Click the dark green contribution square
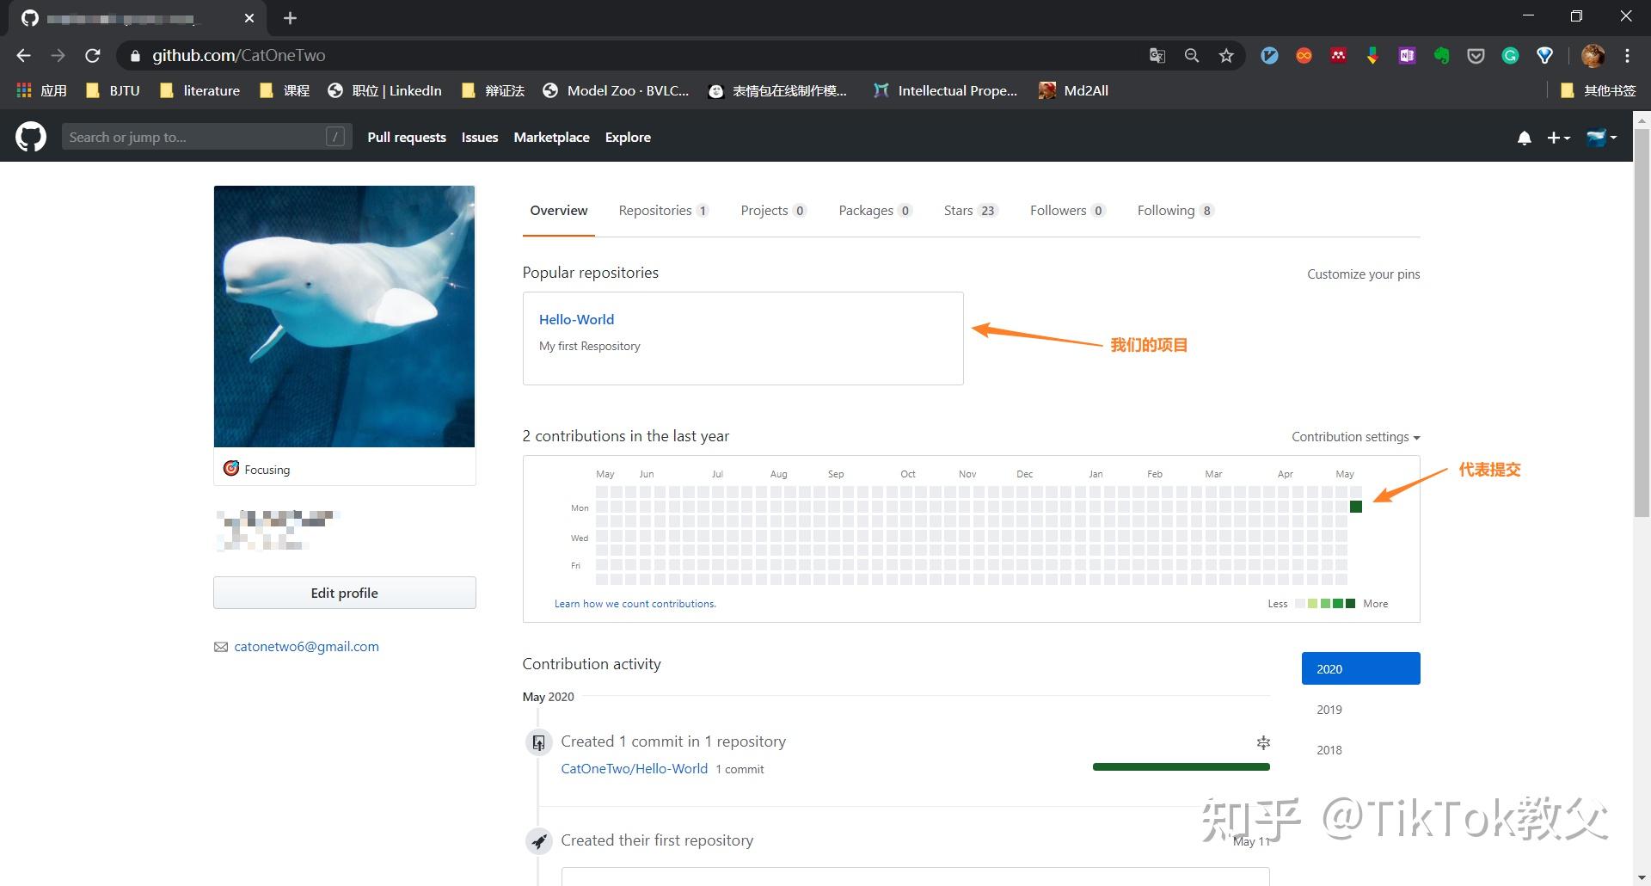This screenshot has height=886, width=1651. (x=1356, y=507)
